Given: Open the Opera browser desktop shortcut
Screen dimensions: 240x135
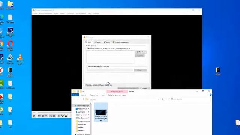Looking at the screenshot, I should [x=10, y=46].
